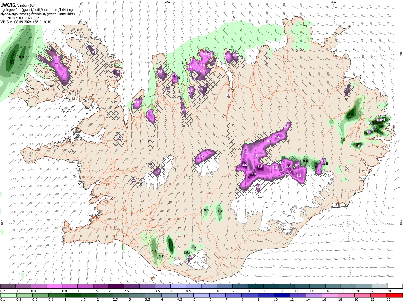
Task: Pick the palest mint green rain legend swatch
Action: click(x=8, y=295)
